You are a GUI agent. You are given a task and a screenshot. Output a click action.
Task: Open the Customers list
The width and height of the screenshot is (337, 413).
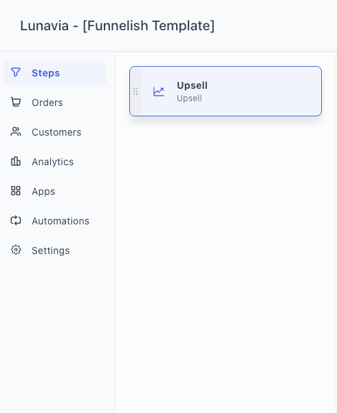coord(55,131)
